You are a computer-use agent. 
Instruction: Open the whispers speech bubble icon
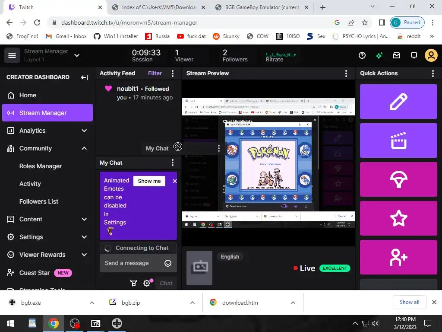(414, 55)
